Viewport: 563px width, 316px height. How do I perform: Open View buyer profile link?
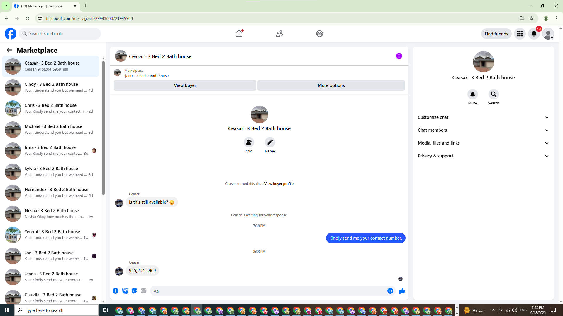(x=279, y=184)
